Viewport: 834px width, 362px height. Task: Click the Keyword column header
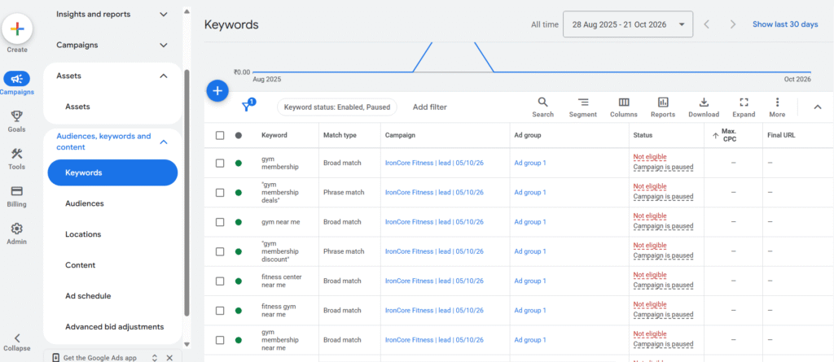pos(274,136)
